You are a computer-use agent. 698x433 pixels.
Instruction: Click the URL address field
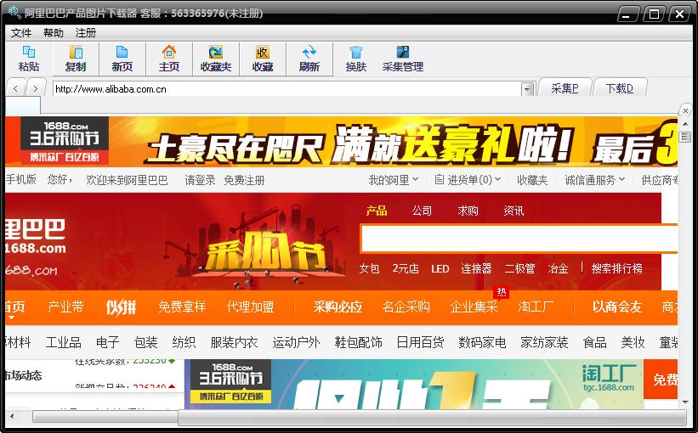[287, 89]
